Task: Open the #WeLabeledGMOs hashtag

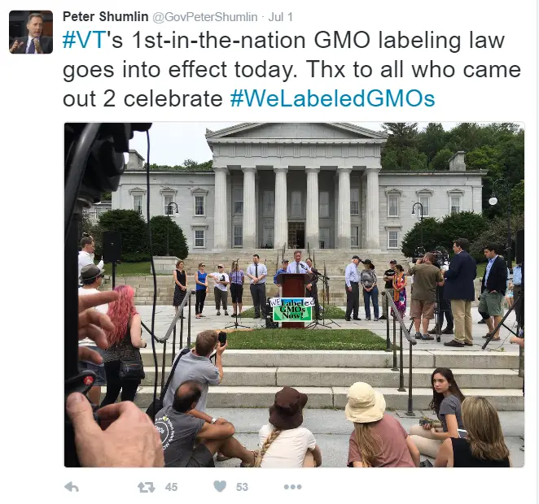Action: pos(332,99)
